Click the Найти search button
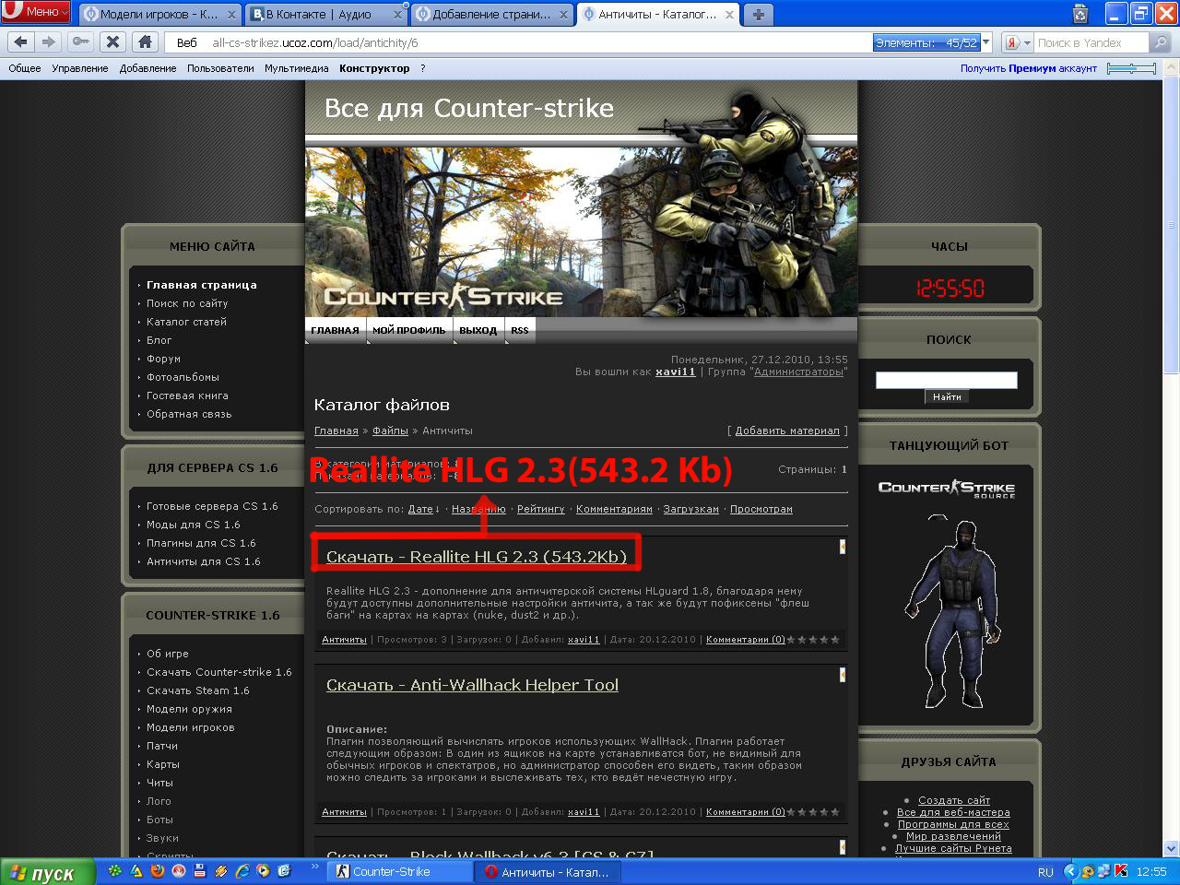The image size is (1180, 885). [947, 396]
